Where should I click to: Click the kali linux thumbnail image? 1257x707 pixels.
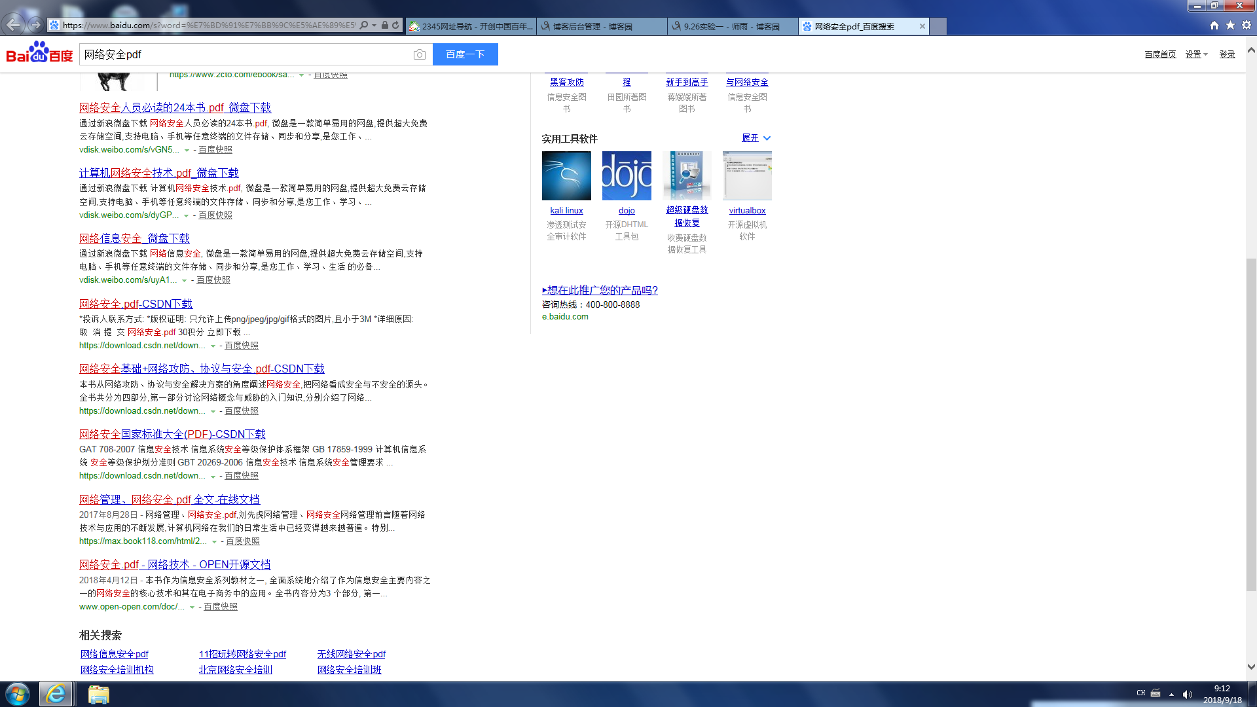coord(566,175)
